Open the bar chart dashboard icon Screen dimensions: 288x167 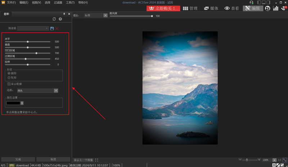pos(276,8)
